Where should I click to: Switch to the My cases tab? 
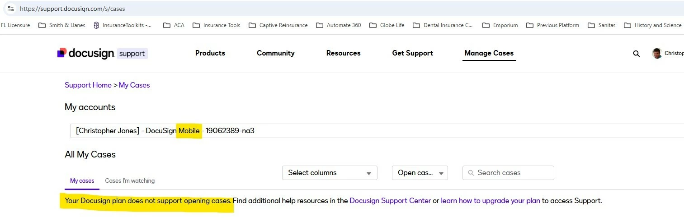[x=82, y=181]
